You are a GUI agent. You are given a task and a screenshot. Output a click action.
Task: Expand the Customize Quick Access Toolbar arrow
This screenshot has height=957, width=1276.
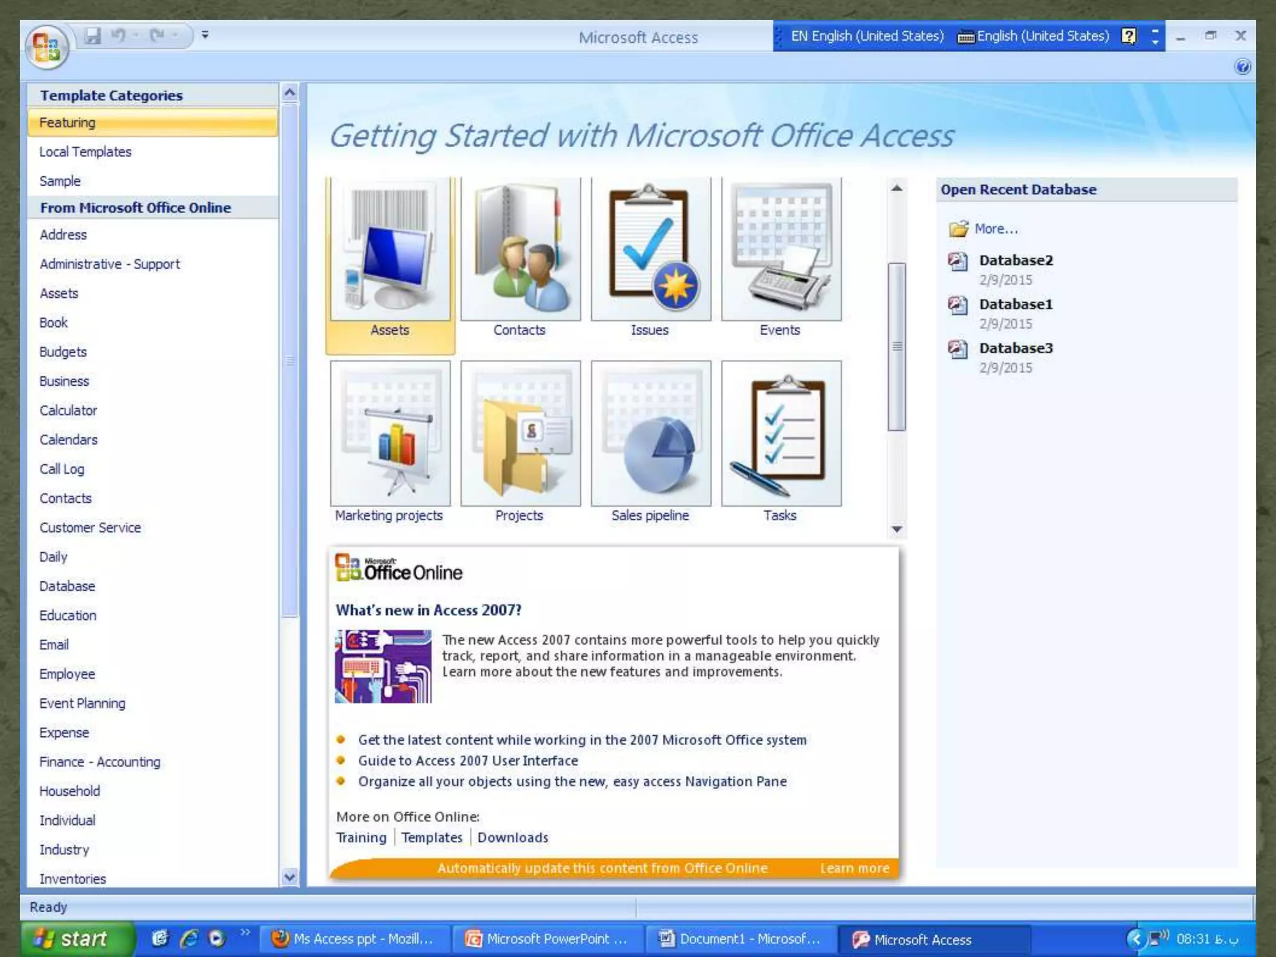point(205,36)
